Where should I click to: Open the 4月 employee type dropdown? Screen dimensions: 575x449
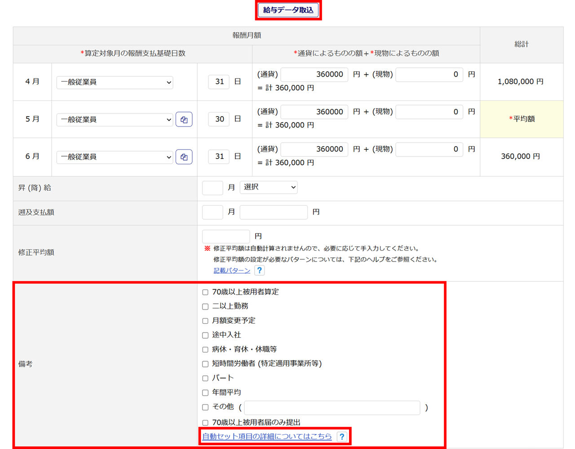click(x=115, y=83)
